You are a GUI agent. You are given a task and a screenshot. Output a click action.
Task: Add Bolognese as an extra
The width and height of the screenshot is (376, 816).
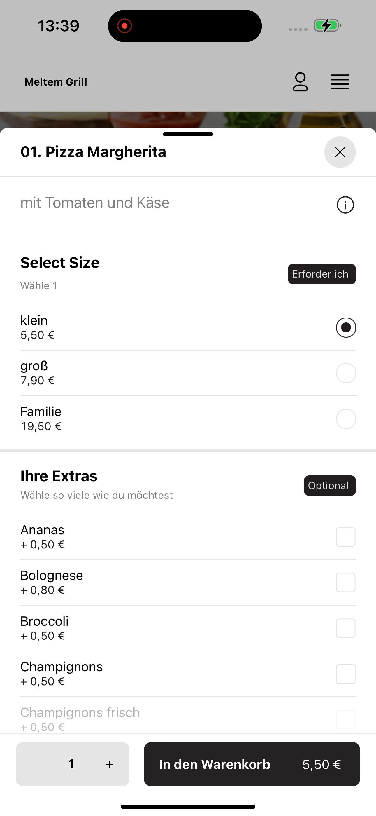click(x=346, y=583)
